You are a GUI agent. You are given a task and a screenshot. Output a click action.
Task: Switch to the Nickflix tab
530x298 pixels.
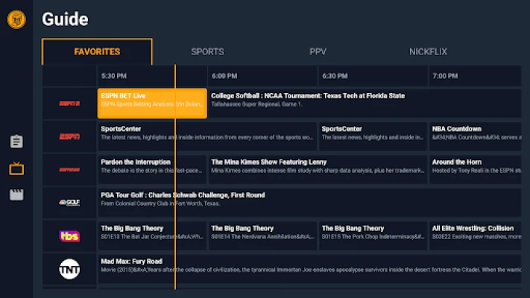coord(428,51)
